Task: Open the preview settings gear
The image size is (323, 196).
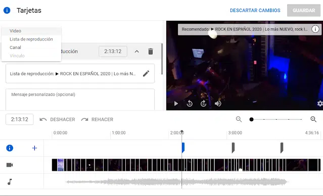Action: (320, 104)
